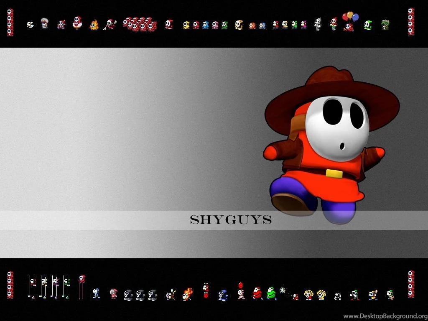
Task: Click the tall red Stilt Guy in bottom row
Action: [x=82, y=287]
